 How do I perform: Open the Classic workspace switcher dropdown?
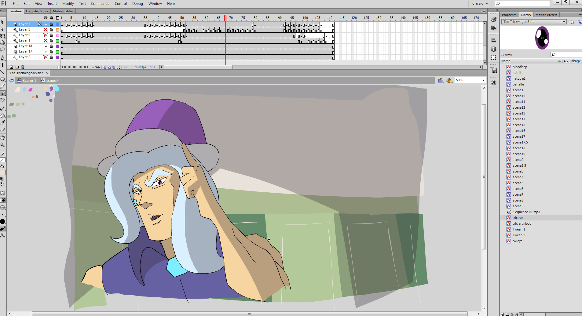[x=480, y=3]
